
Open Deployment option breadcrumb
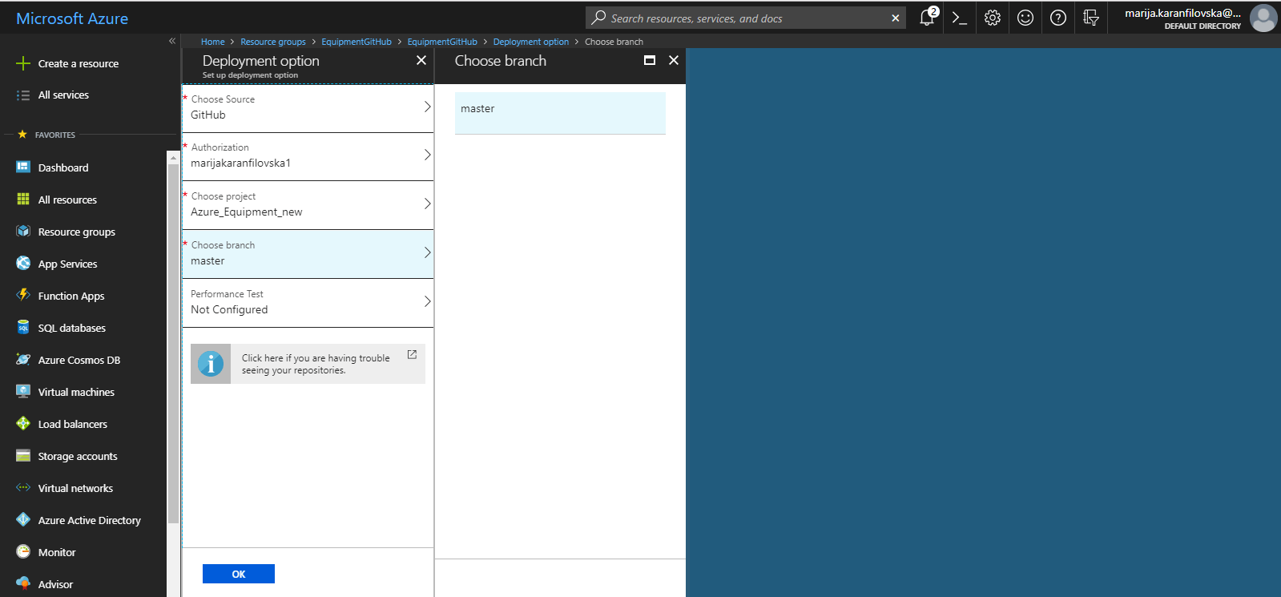click(x=530, y=42)
